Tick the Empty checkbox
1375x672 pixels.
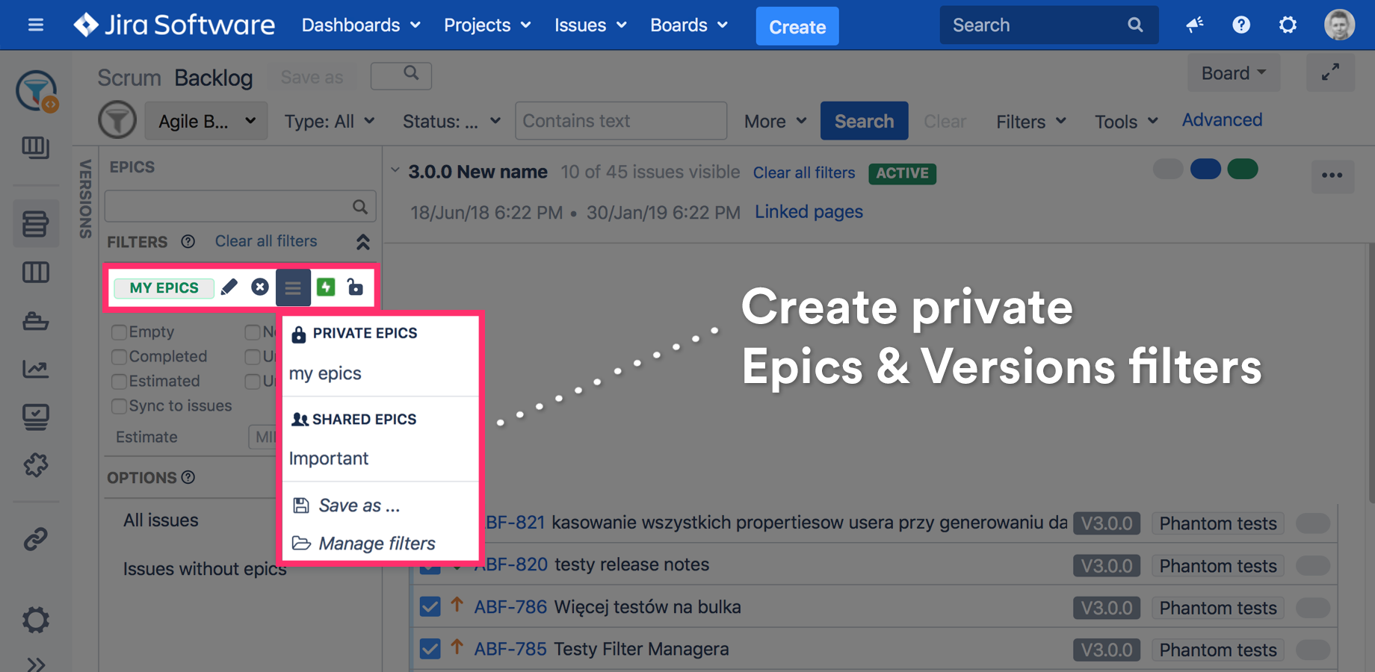point(119,332)
